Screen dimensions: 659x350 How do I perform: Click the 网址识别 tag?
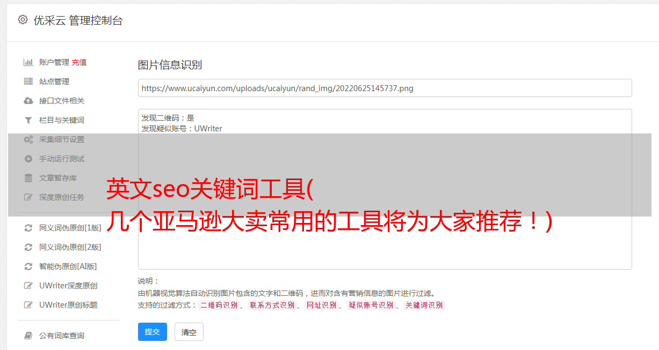[321, 305]
